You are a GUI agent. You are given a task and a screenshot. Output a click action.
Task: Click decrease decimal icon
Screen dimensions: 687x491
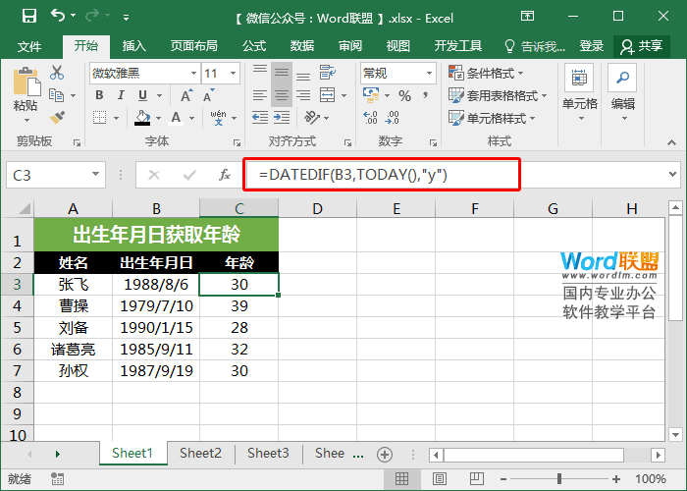[393, 118]
